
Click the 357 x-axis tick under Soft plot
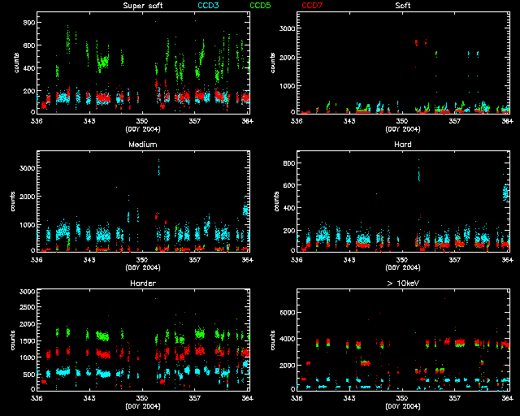455,121
